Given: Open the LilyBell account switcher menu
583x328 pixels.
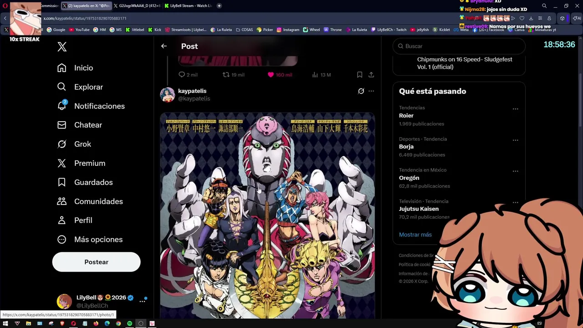Looking at the screenshot, I should pos(143,301).
